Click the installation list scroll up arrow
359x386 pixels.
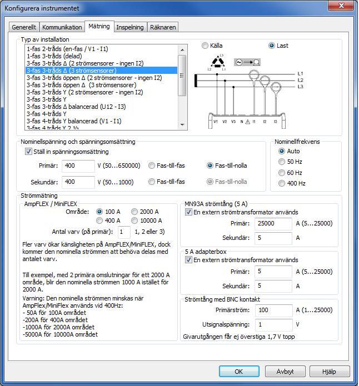pyautogui.click(x=182, y=50)
